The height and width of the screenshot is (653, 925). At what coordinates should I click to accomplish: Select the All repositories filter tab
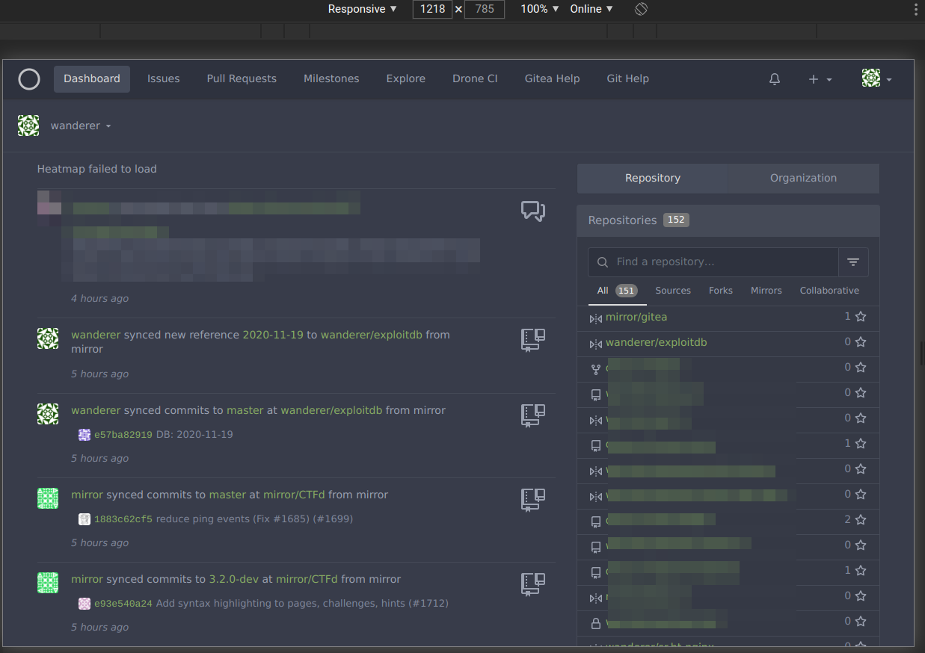pyautogui.click(x=617, y=291)
